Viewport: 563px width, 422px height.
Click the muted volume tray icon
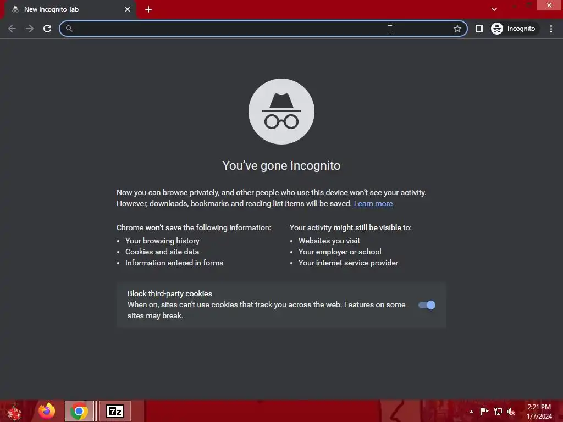[x=511, y=412]
